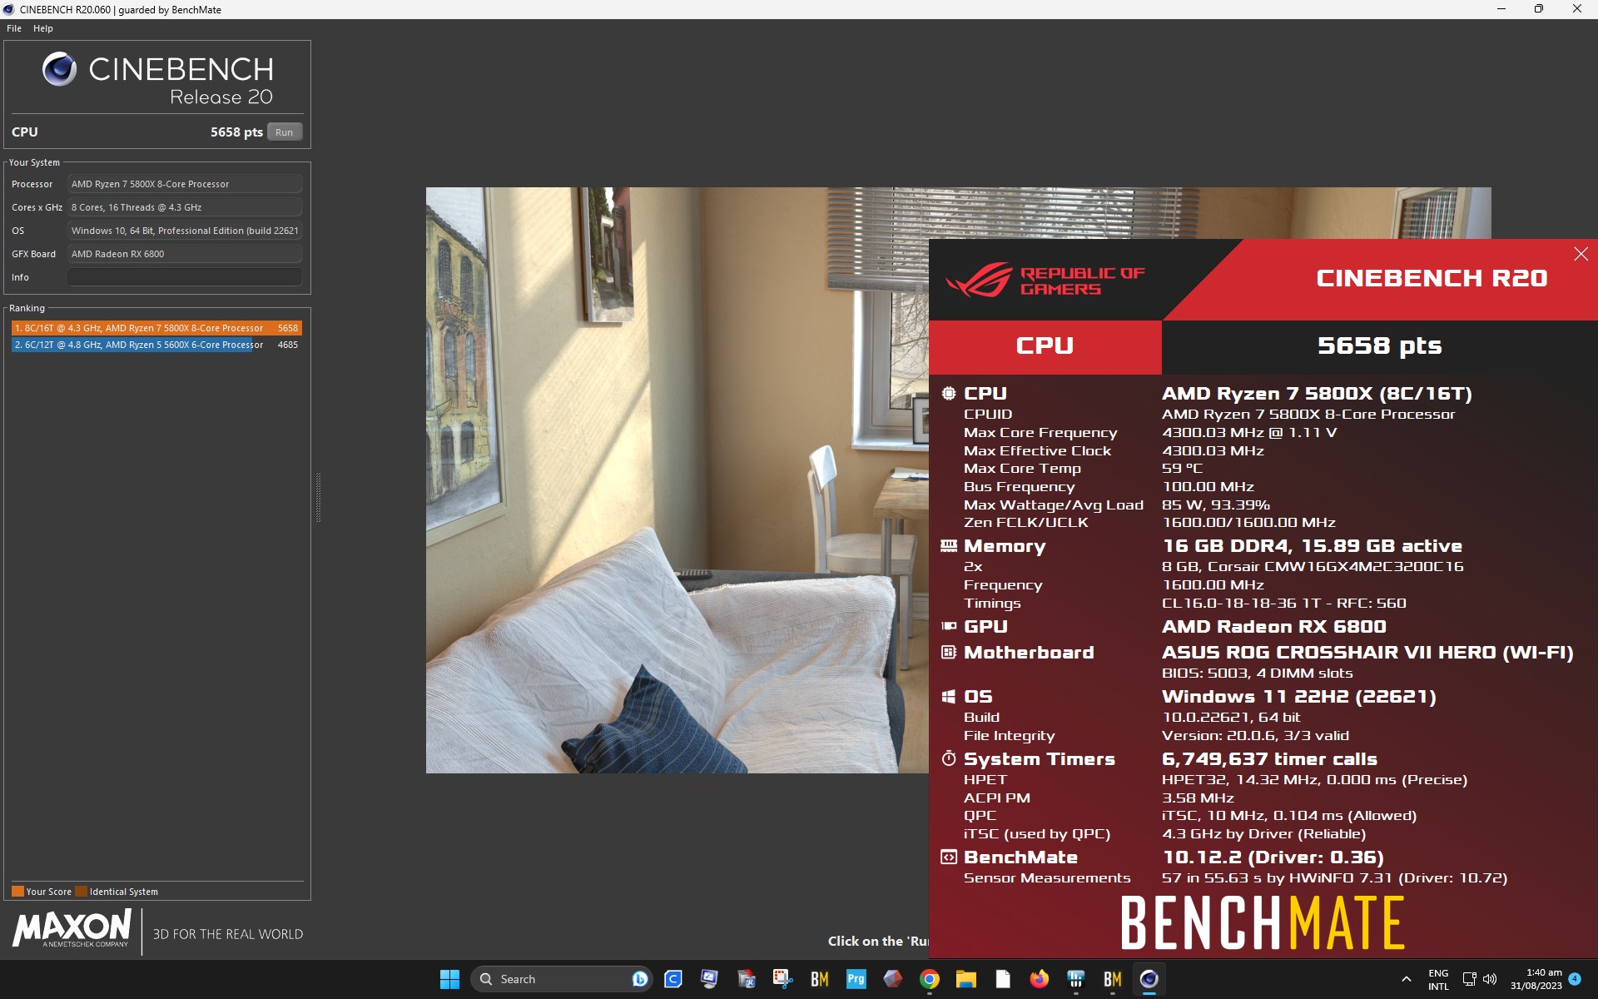
Task: Click the active Cinebench taskbar icon
Action: 1149,979
